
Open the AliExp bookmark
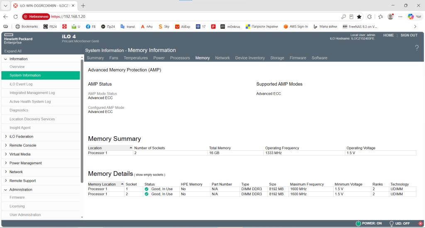[183, 27]
